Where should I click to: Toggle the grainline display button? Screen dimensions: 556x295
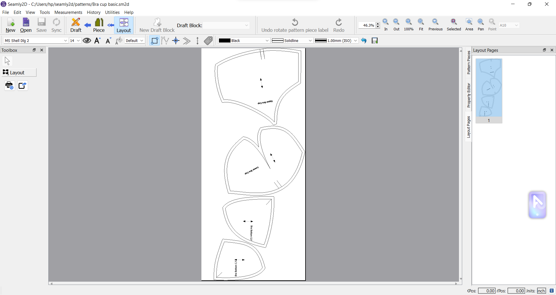pyautogui.click(x=197, y=40)
